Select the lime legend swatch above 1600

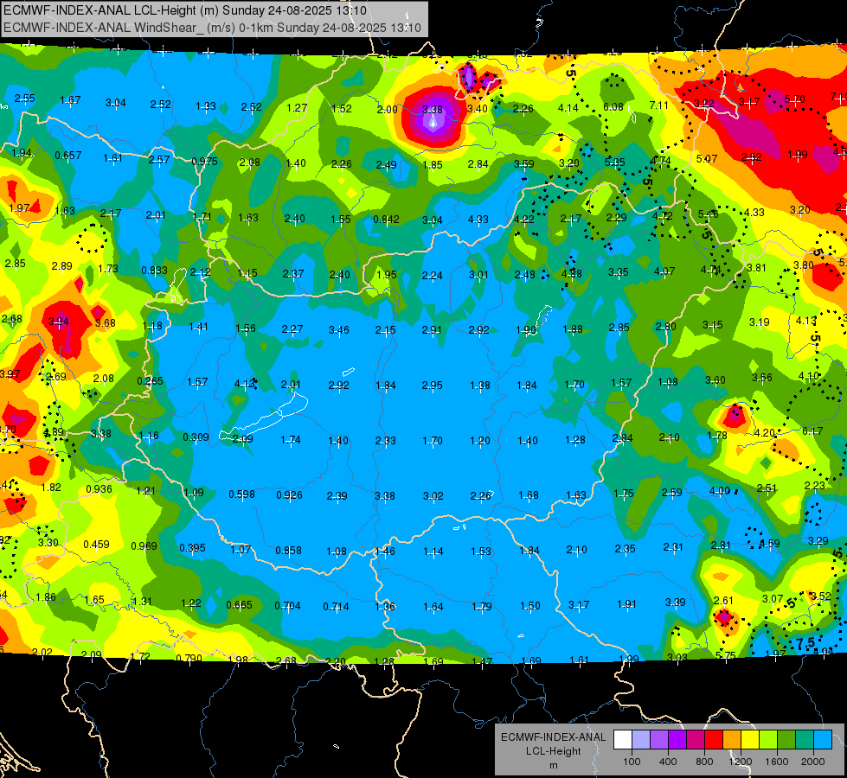click(x=767, y=739)
